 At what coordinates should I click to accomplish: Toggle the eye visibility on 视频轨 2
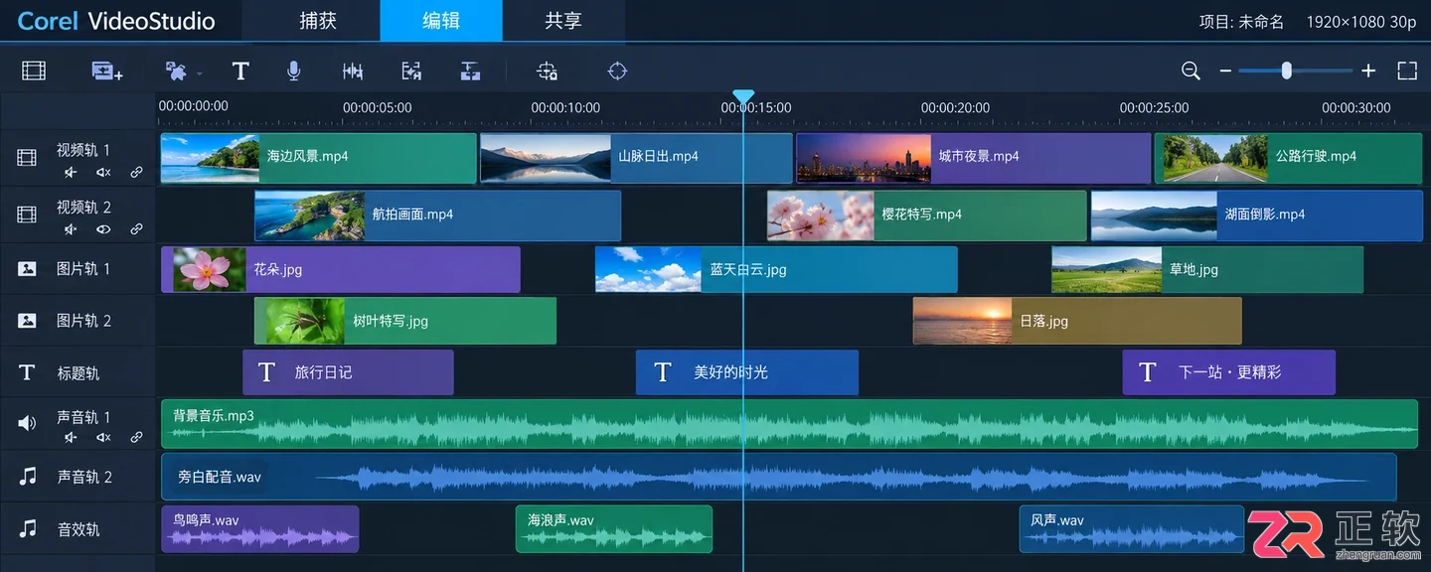coord(103,229)
